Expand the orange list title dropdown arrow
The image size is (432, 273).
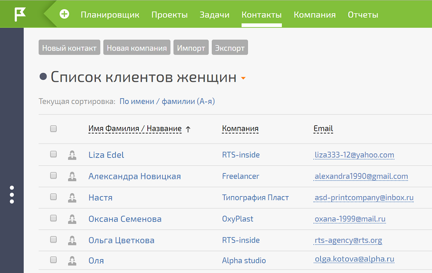pyautogui.click(x=243, y=78)
